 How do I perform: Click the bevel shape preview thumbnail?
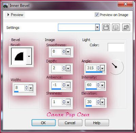19,56
